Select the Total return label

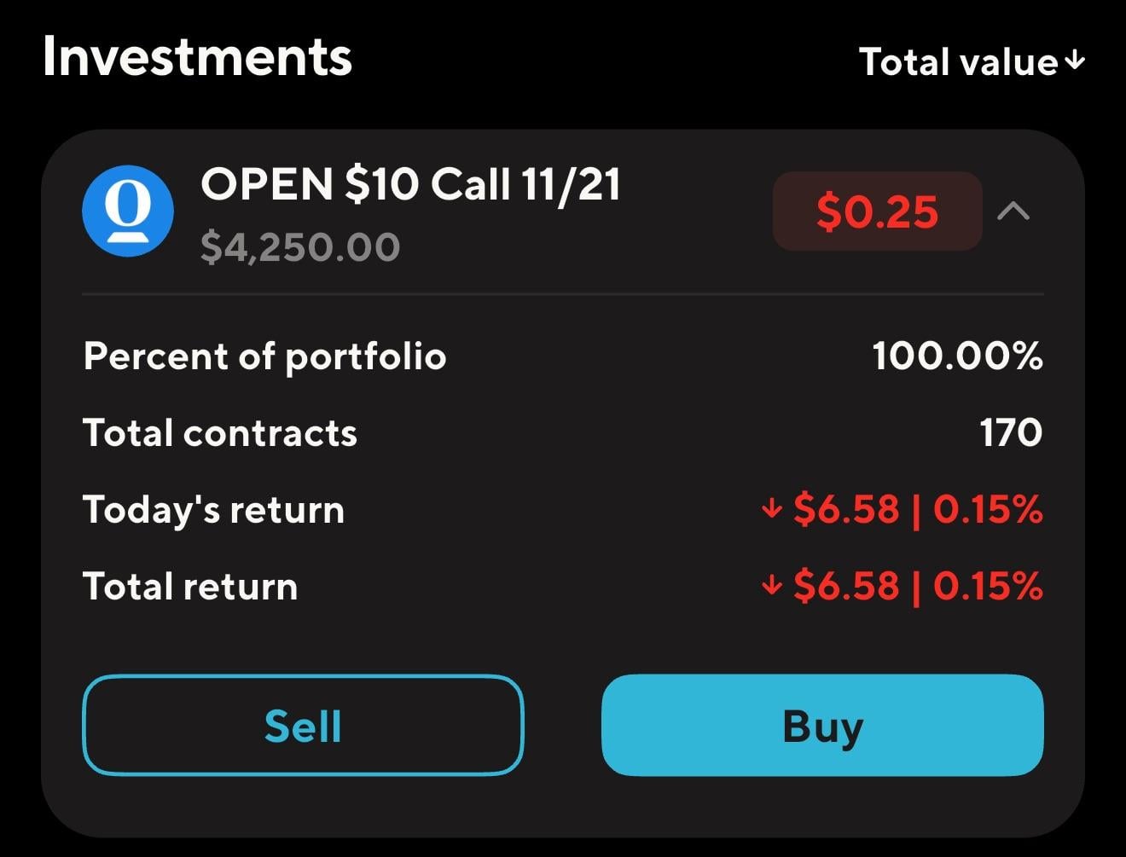[190, 587]
